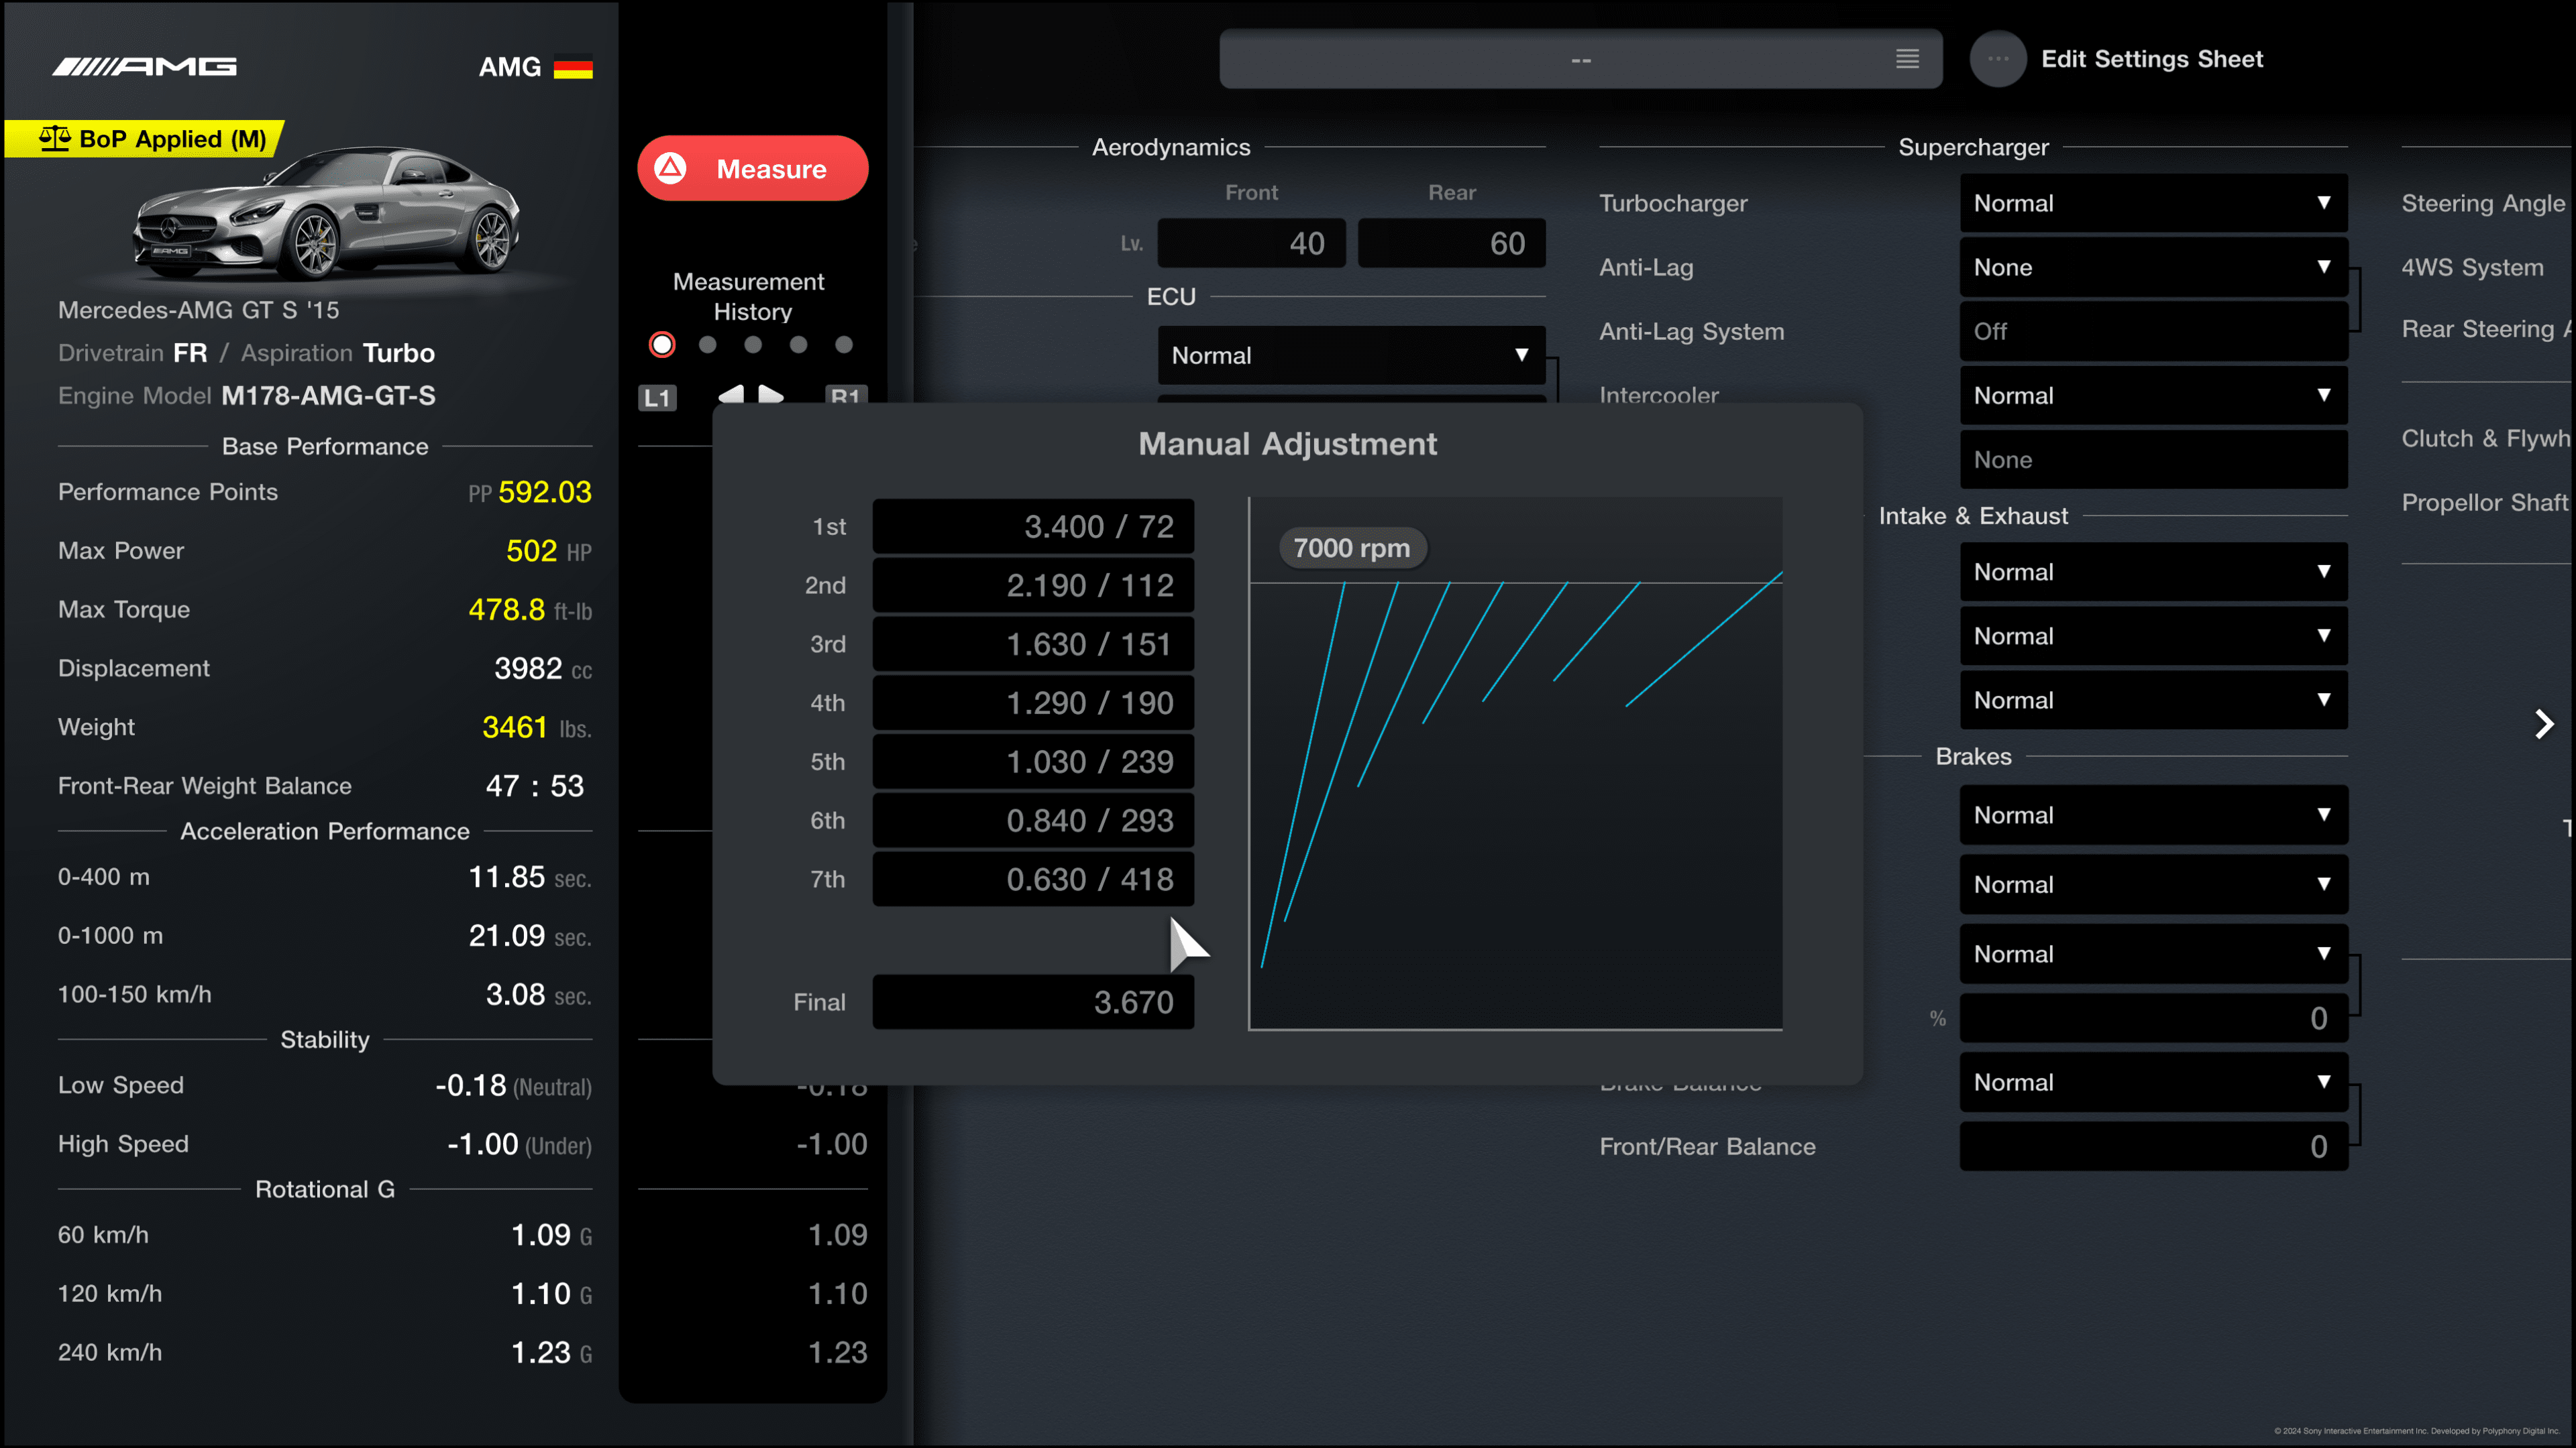The width and height of the screenshot is (2576, 1448).
Task: Click the Mercedes-AMG GT S car thumbnail
Action: click(326, 213)
